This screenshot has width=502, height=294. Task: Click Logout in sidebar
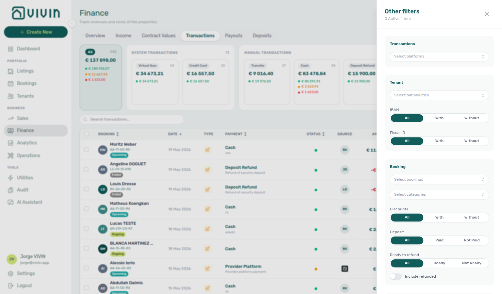point(36,286)
